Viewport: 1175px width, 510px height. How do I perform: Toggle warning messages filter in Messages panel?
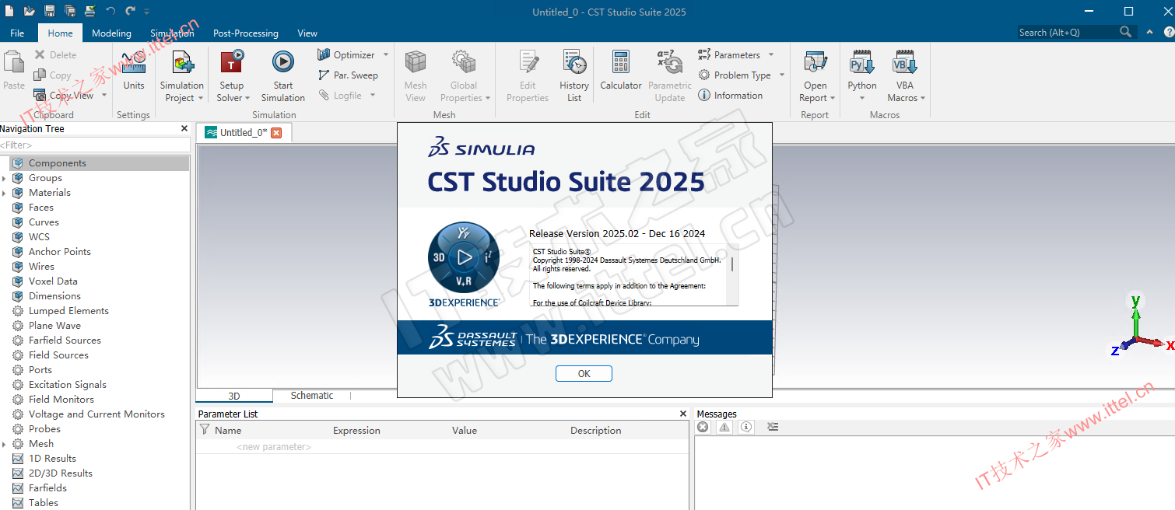[x=724, y=427]
